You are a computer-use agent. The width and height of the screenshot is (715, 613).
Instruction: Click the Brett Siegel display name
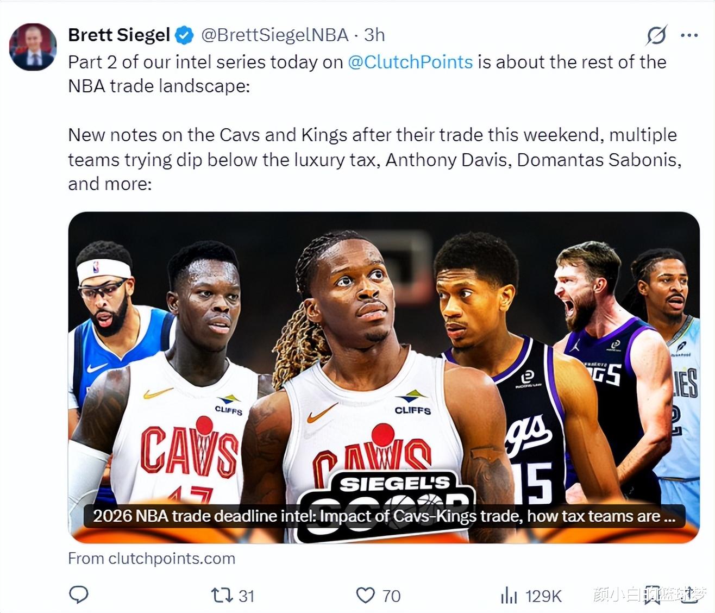click(x=119, y=35)
